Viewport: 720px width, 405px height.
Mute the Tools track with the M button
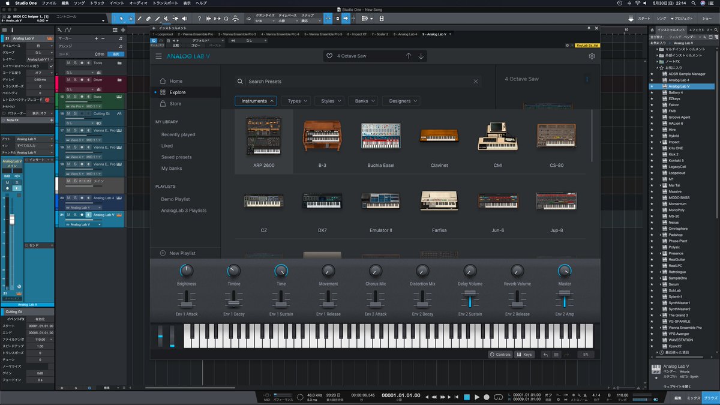68,63
